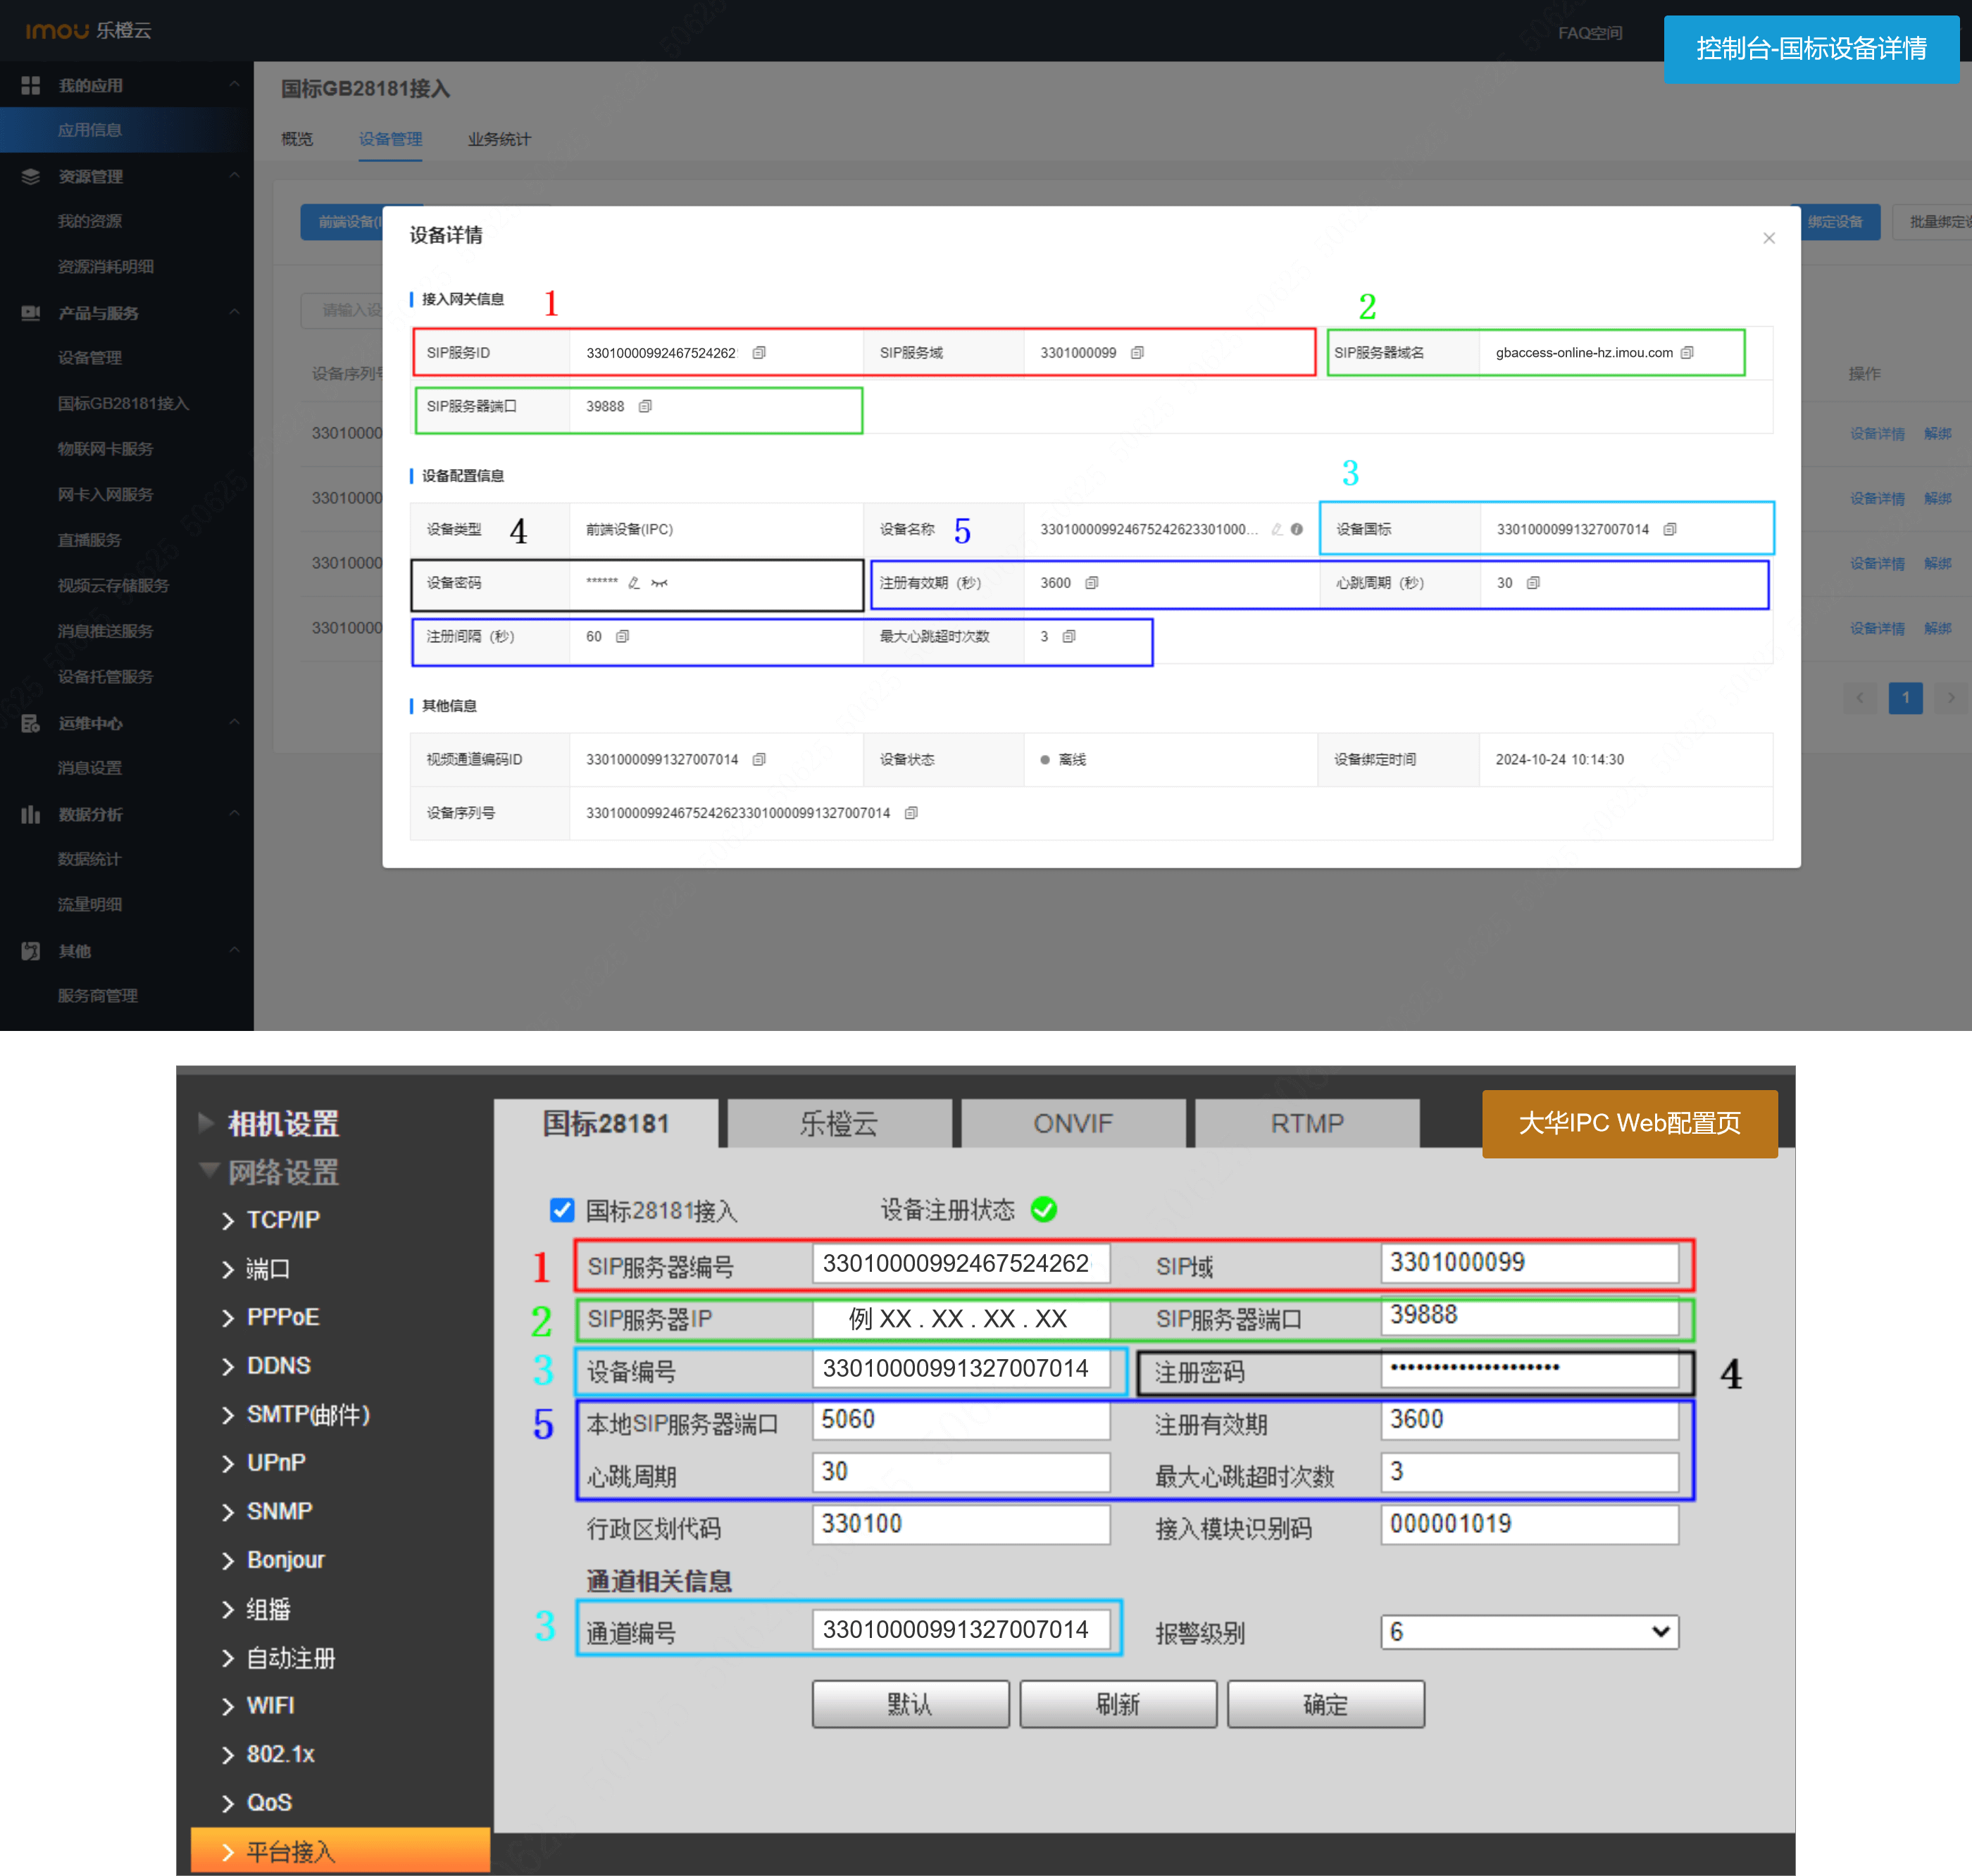Click the 注册密码 input field
This screenshot has height=1876, width=1972.
pyautogui.click(x=1529, y=1368)
